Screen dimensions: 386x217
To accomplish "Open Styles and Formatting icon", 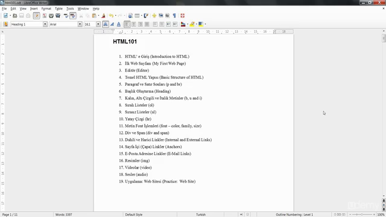I will 5,24.
